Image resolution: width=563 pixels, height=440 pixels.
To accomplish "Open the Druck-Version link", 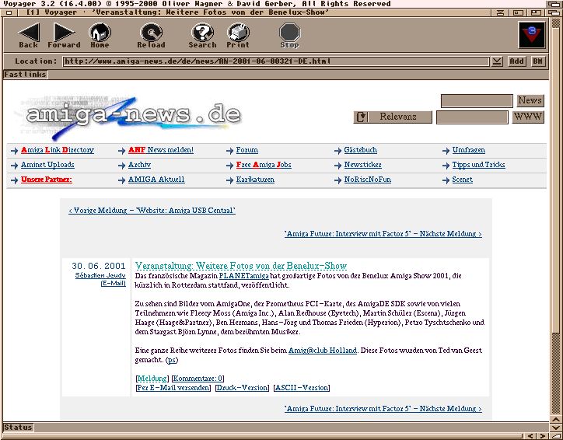I will click(x=242, y=388).
